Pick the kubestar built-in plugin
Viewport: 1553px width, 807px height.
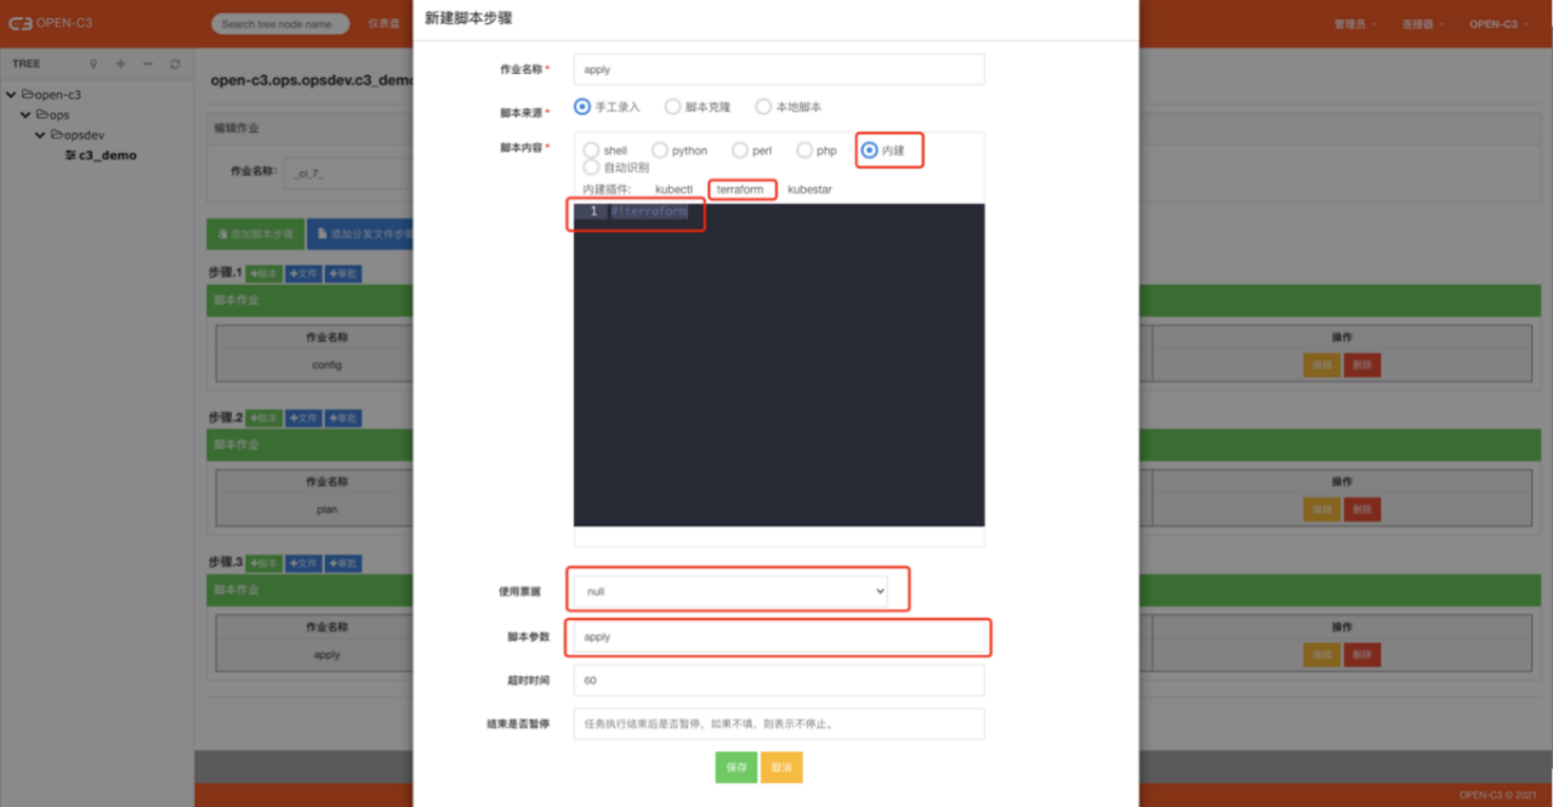809,189
